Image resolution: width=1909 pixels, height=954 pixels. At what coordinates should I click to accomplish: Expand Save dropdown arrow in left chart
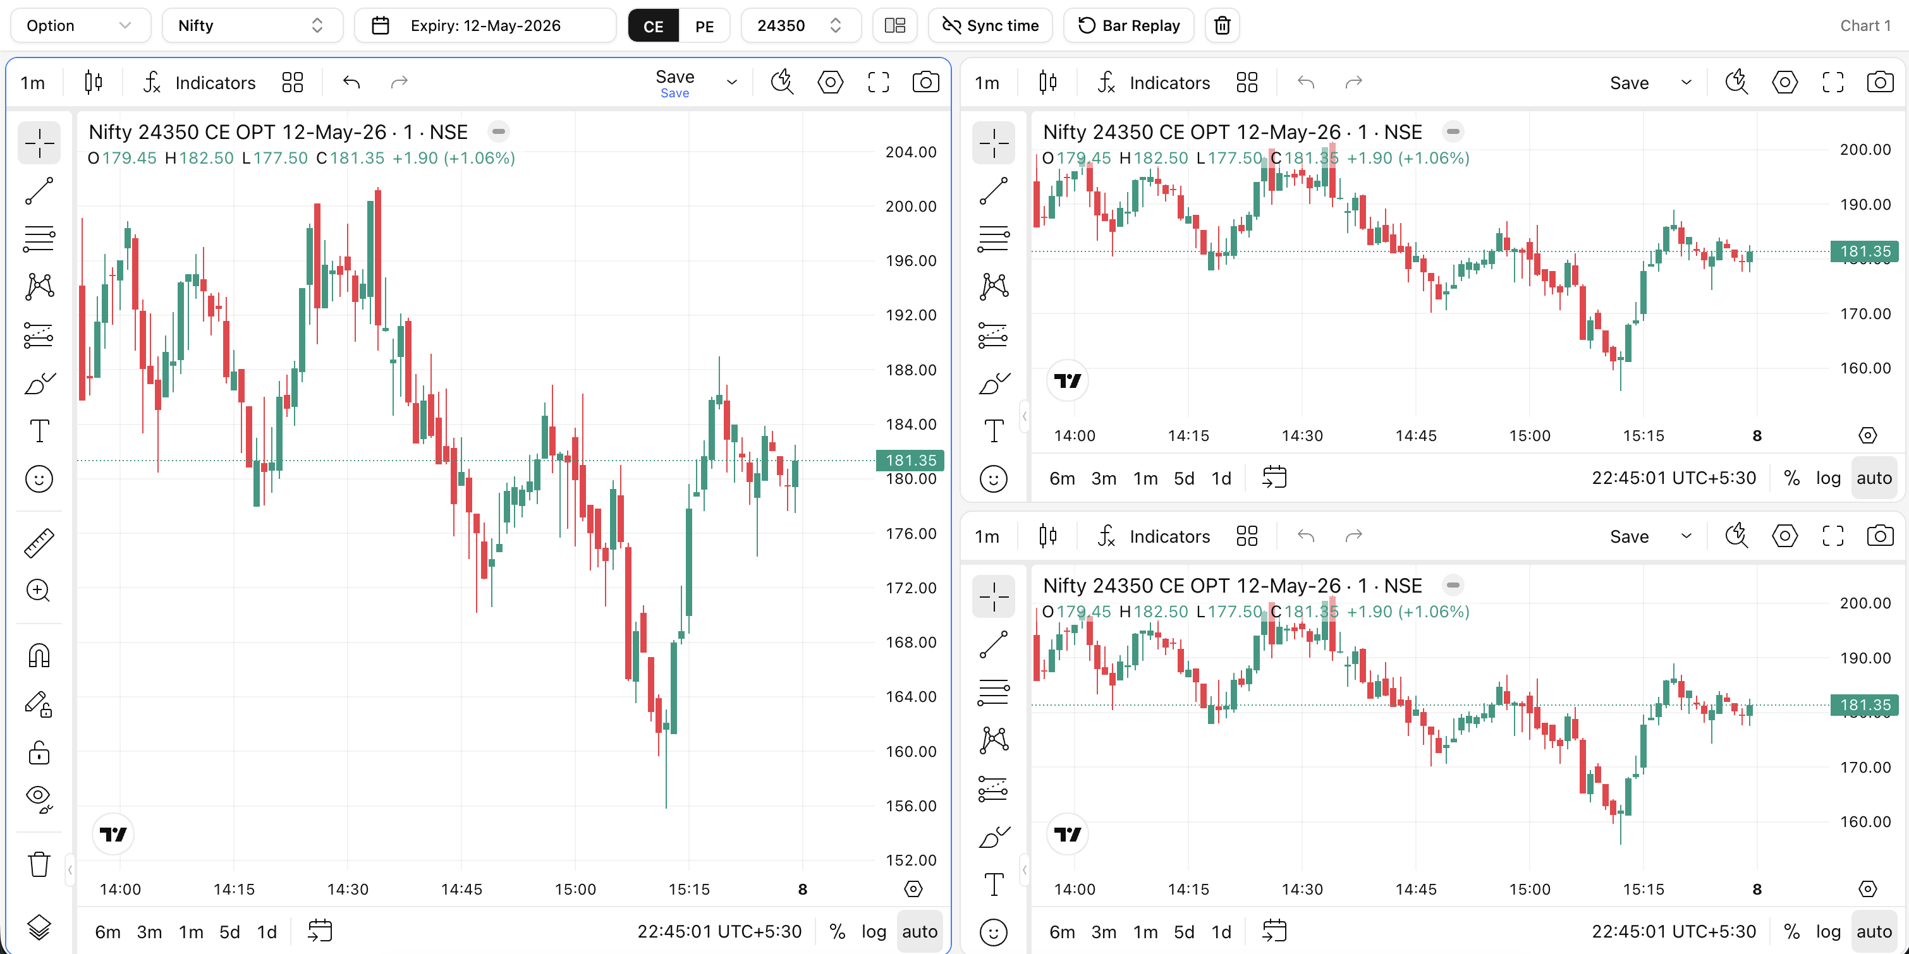(x=732, y=82)
